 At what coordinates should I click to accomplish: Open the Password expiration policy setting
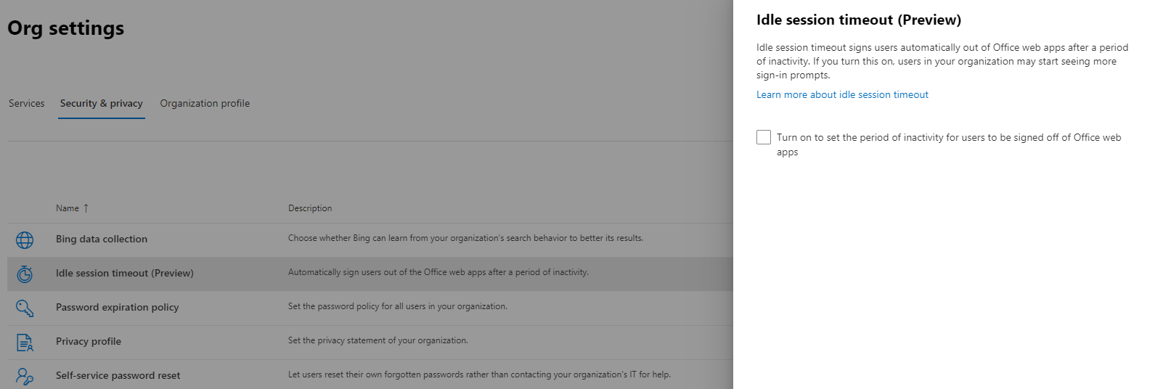click(x=118, y=308)
